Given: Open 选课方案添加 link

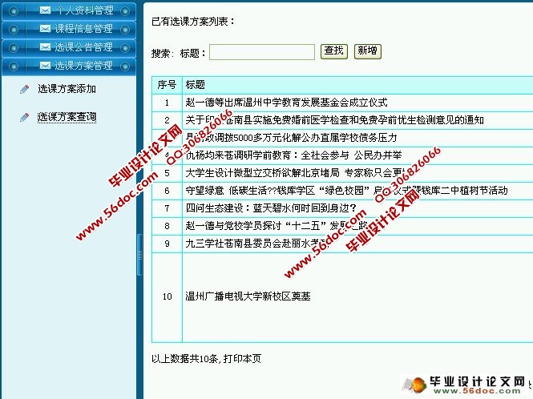Looking at the screenshot, I should tap(67, 89).
